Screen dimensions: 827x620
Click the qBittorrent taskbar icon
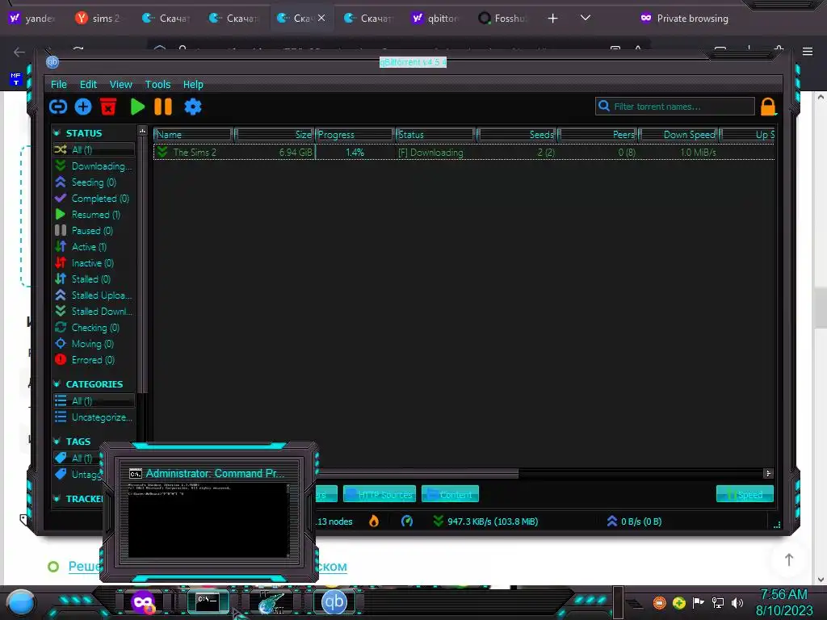point(334,601)
